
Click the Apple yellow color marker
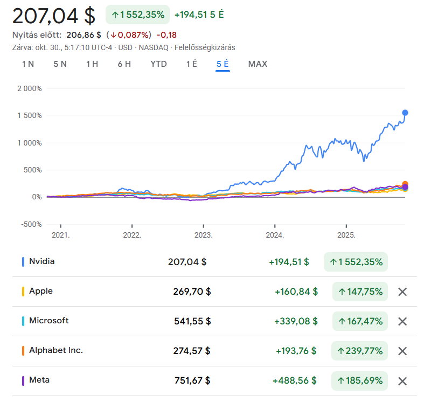point(23,292)
